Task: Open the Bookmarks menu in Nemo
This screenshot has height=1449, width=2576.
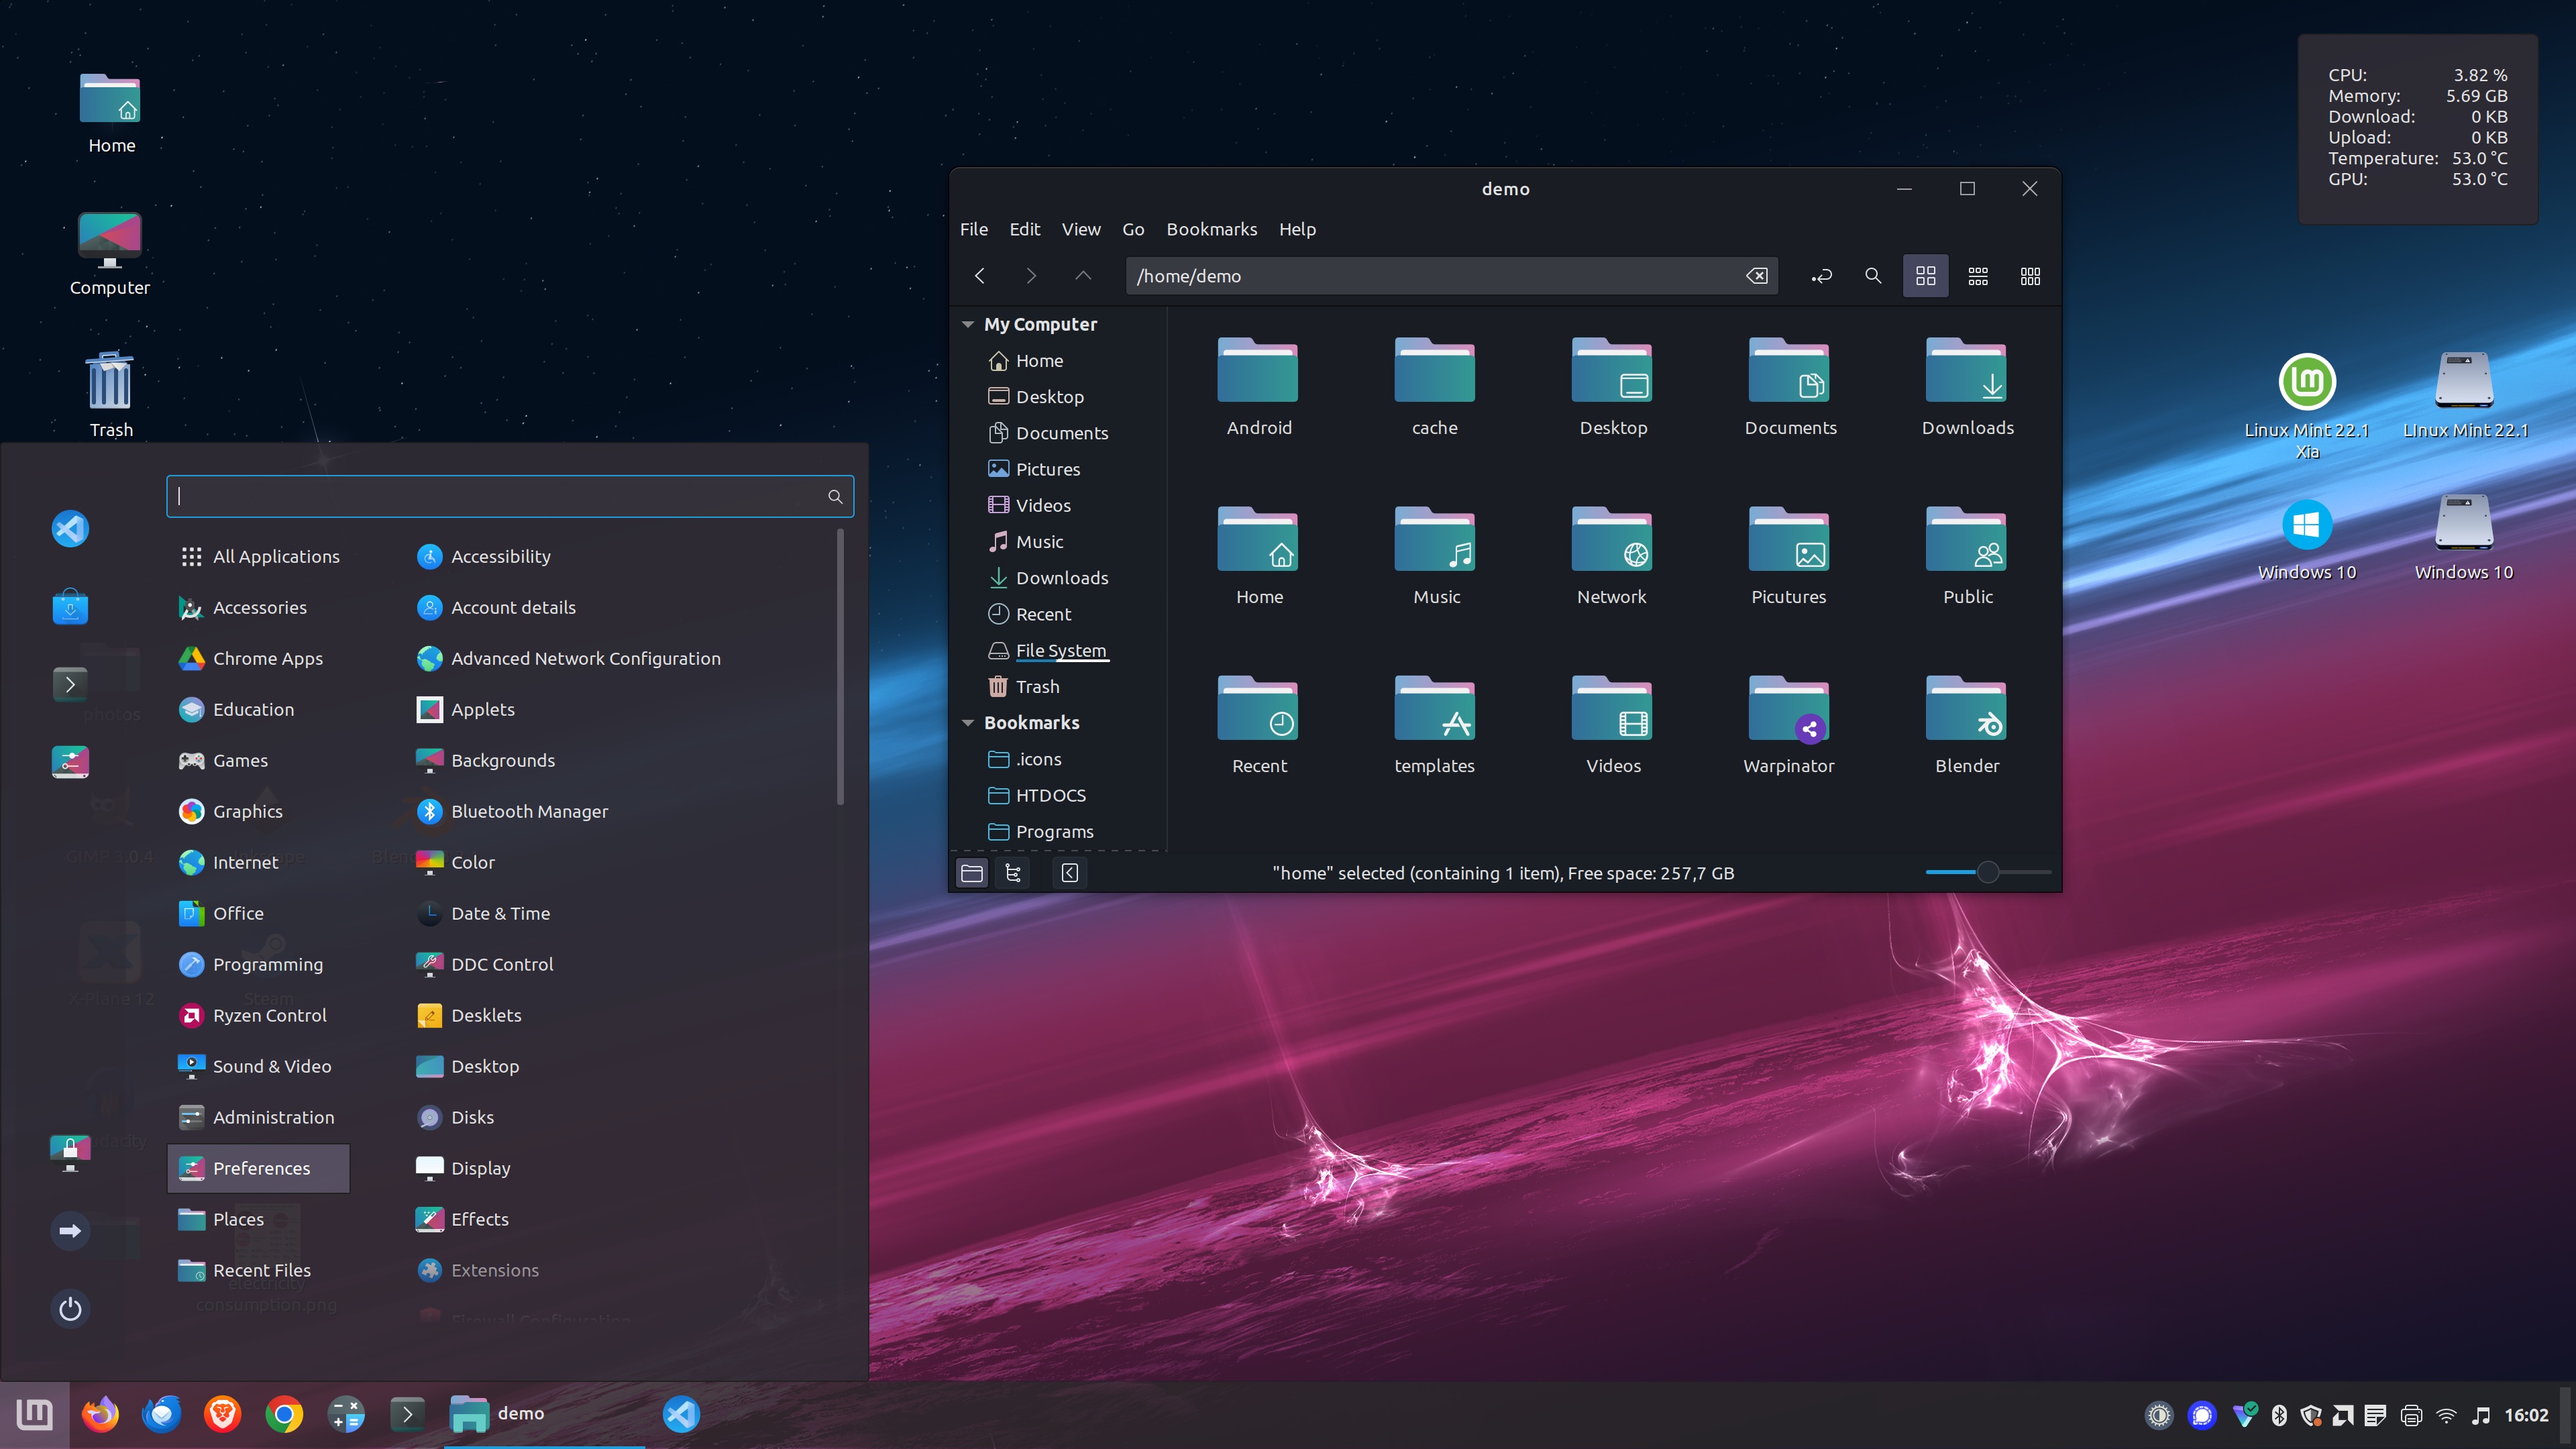Action: [1211, 229]
